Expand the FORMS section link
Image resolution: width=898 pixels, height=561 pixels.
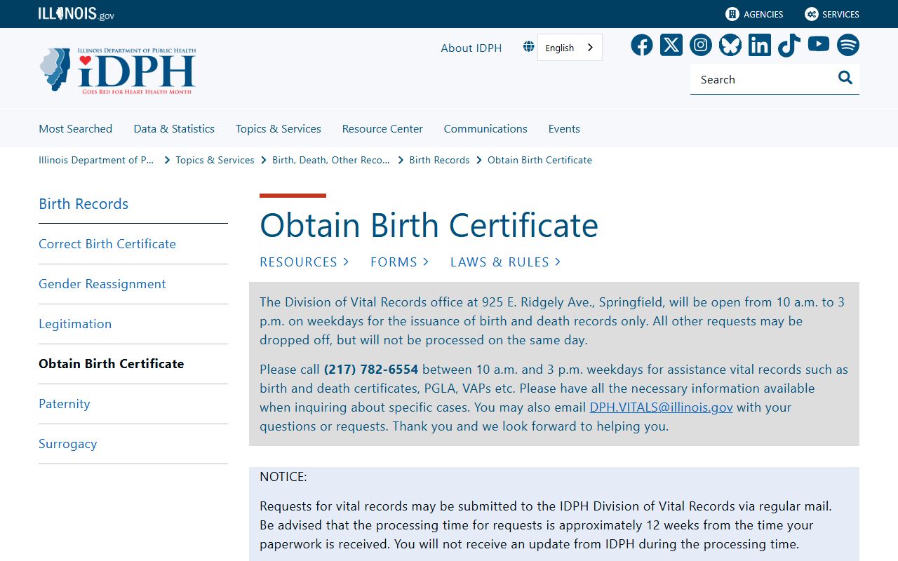point(399,262)
